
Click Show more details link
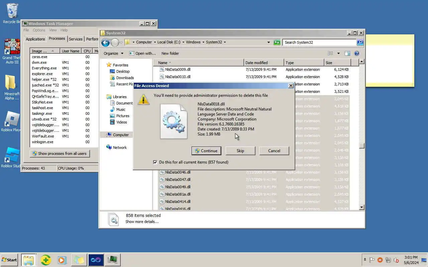142,222
